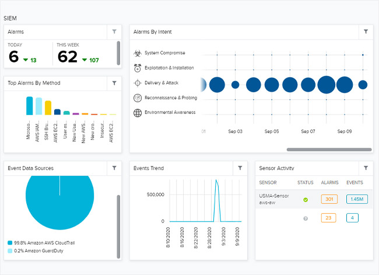This screenshot has height=275, width=379.
Task: Click the Exploitation & Installation icon
Action: coord(138,68)
